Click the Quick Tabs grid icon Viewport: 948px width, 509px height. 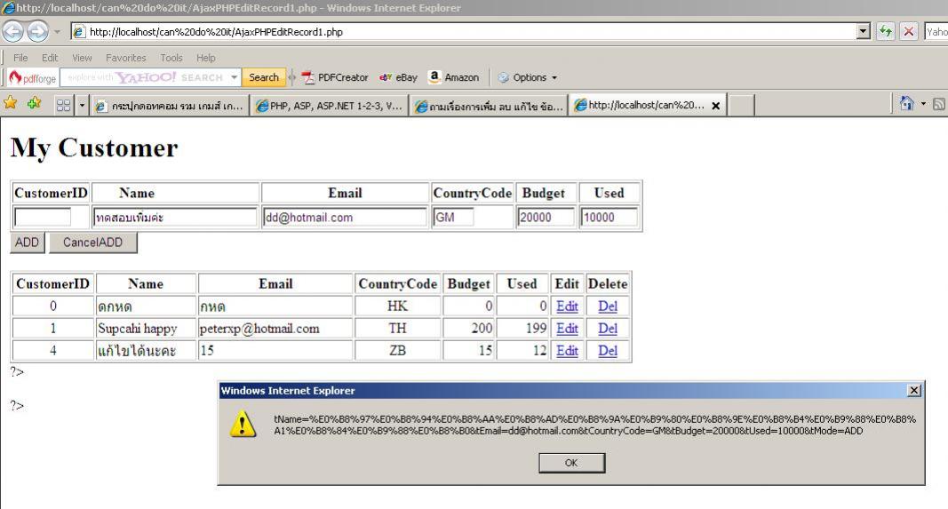click(63, 106)
